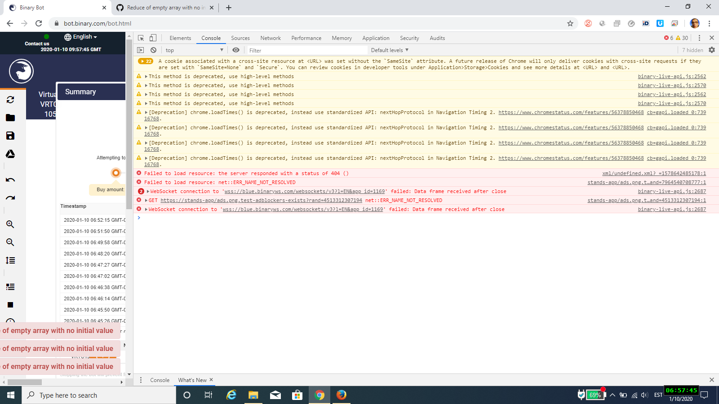Screen dimensions: 719x404
Task: Click the stop bot square icon
Action: click(10, 305)
